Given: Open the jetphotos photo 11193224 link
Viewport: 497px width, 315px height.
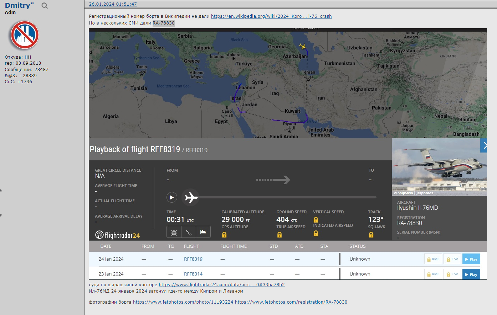Looking at the screenshot, I should [x=183, y=302].
